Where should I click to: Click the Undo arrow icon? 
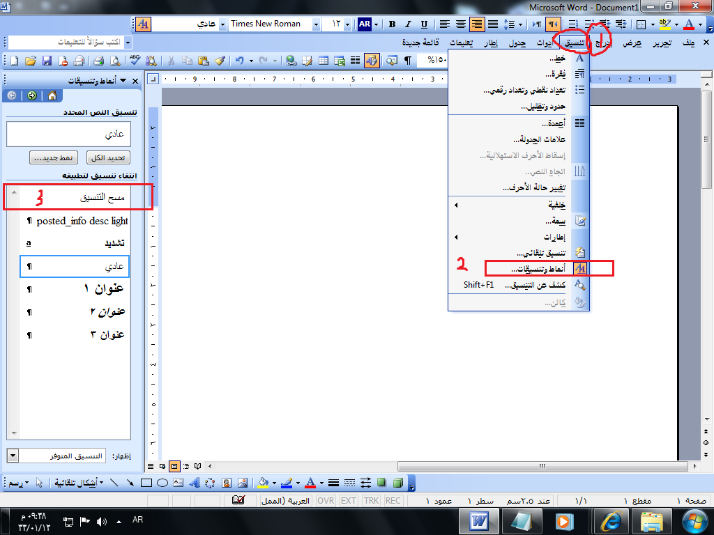(x=240, y=61)
